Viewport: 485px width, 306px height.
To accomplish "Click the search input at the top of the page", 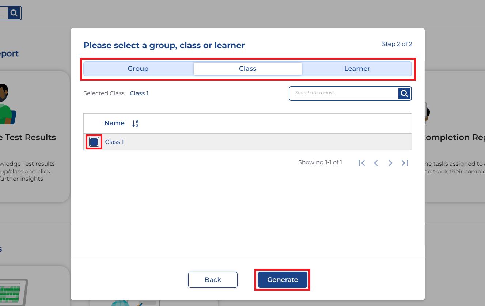I will pos(4,13).
